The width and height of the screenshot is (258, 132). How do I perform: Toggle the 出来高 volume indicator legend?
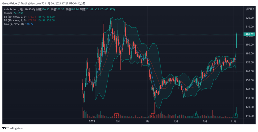(8, 13)
